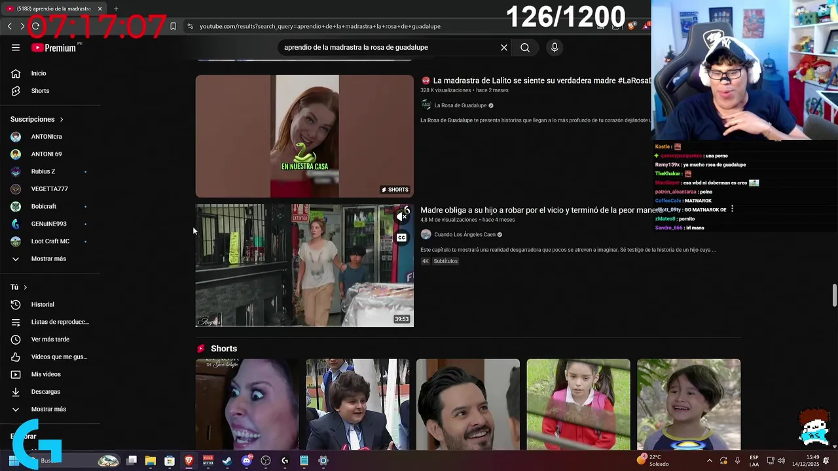Open the YouTube hamburger guide menu
Screen dimensions: 838x471
click(x=16, y=48)
